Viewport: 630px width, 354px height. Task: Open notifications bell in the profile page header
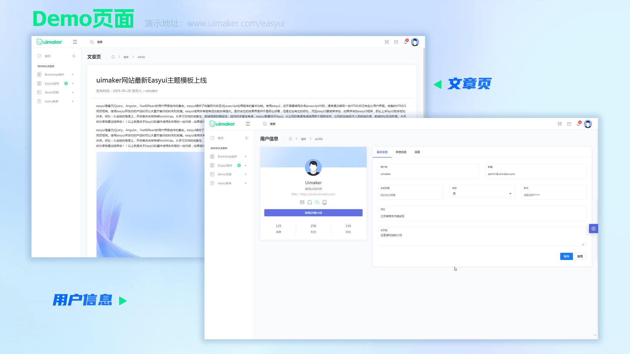tap(578, 124)
